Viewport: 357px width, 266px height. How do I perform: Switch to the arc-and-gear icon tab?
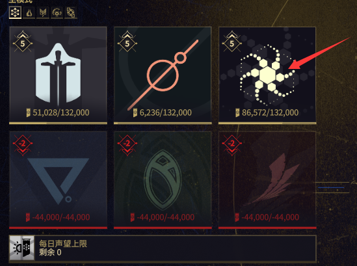tap(57, 12)
